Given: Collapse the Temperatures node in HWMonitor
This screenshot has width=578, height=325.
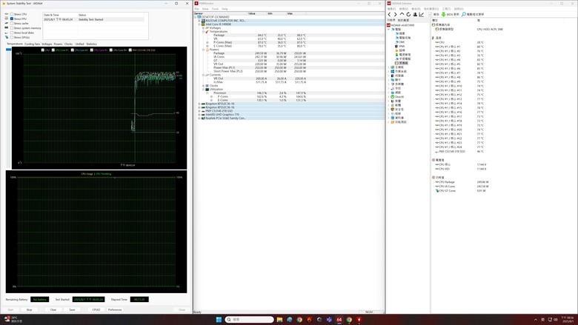Looking at the screenshot, I should tap(203, 32).
